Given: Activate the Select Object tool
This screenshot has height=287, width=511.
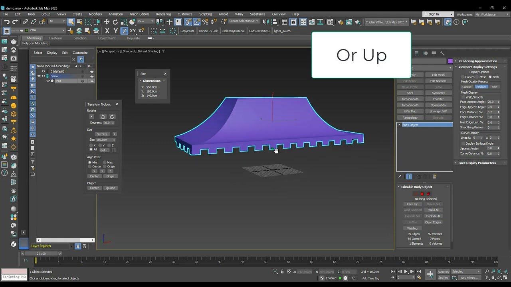Looking at the screenshot, I should [71, 22].
